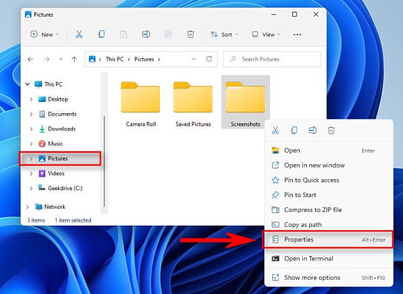Click the Delete trash icon in toolbar

coord(190,34)
